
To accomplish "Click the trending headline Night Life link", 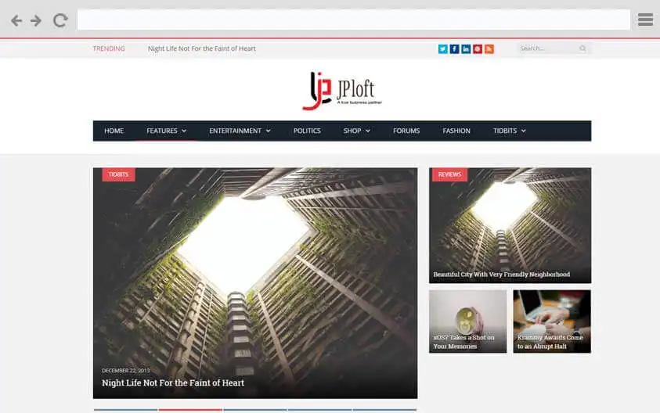I will pos(202,48).
